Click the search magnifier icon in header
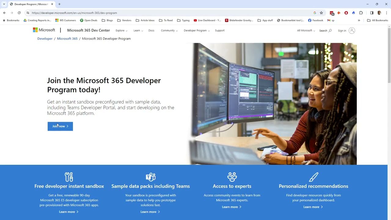391x220 pixels. click(x=330, y=31)
